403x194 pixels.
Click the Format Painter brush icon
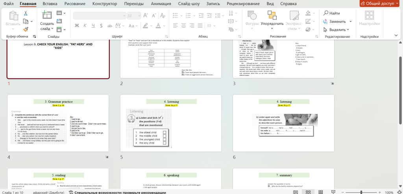click(26, 29)
